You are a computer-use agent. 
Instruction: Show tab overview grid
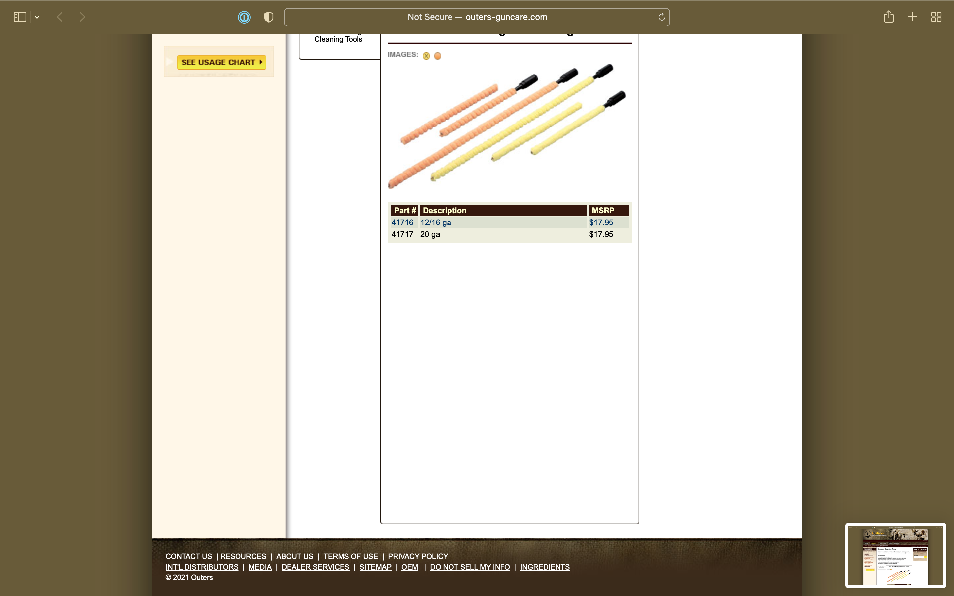[936, 17]
